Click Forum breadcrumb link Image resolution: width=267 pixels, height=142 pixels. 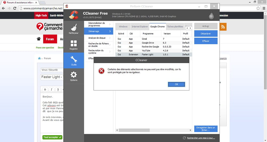[x=47, y=58]
